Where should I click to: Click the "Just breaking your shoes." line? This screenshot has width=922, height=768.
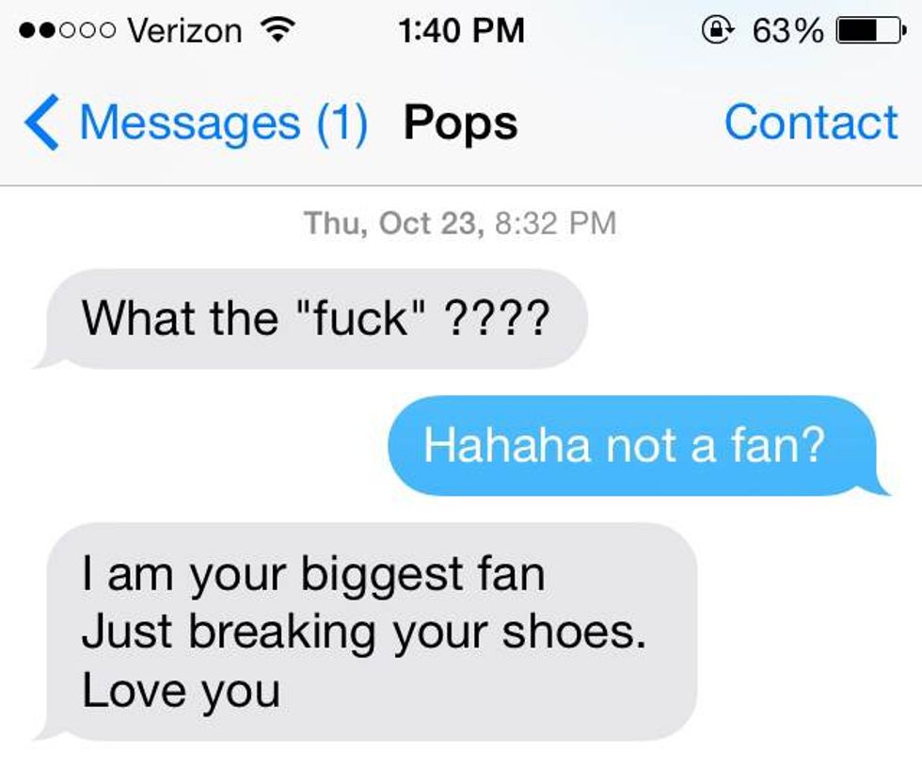(x=364, y=632)
